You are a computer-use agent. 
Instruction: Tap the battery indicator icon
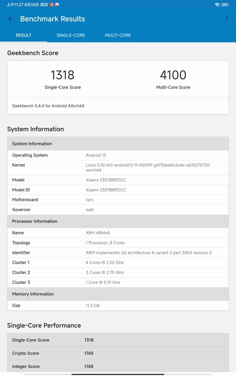tap(225, 5)
